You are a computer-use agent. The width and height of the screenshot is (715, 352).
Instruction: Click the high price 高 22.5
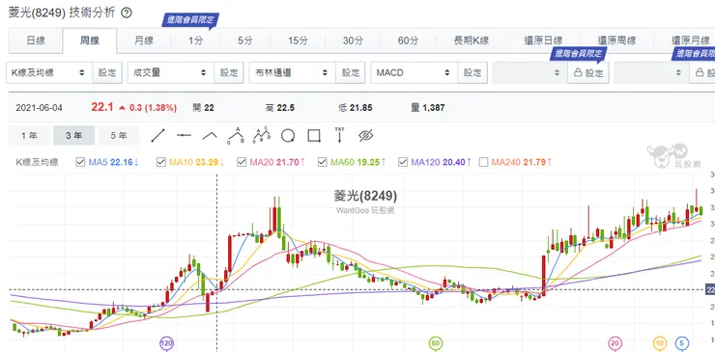(x=279, y=108)
